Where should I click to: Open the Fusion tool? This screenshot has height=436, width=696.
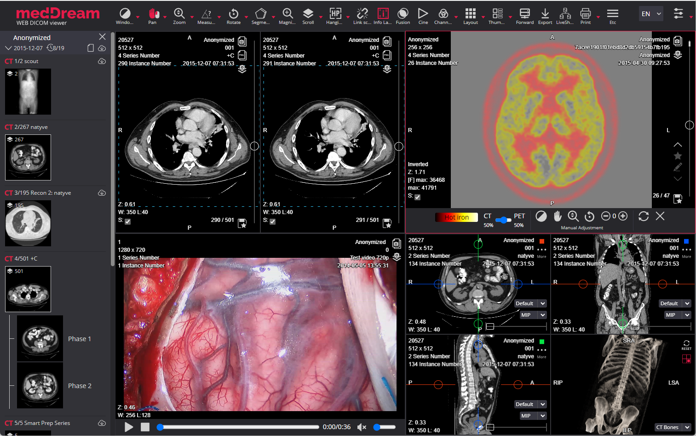403,14
